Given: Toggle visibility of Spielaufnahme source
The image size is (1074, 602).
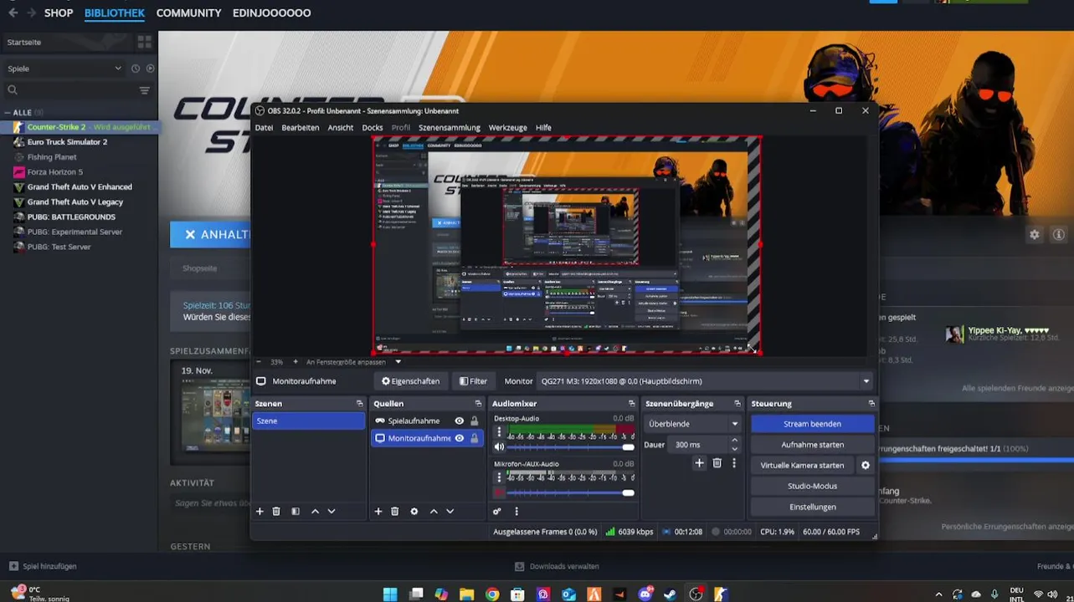Looking at the screenshot, I should (x=459, y=421).
